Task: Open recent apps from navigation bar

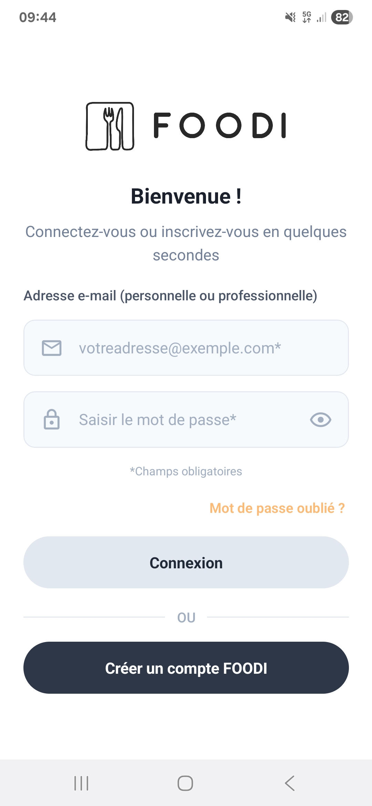Action: click(x=82, y=783)
